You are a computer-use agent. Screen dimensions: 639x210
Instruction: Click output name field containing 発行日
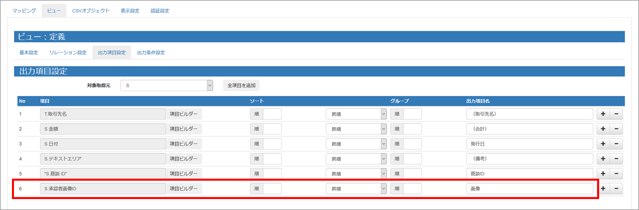(x=529, y=144)
